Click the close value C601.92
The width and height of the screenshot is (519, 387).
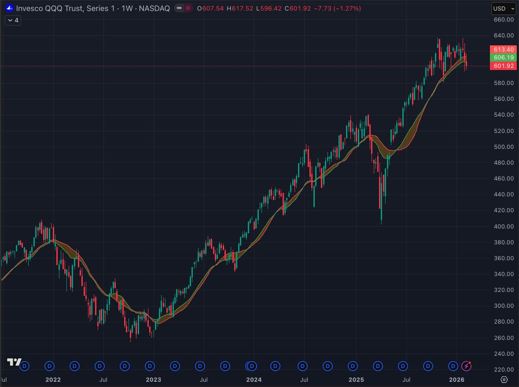point(298,8)
